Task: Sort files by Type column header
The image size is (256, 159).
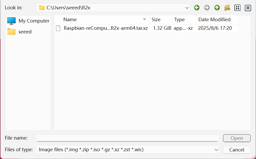Action: pyautogui.click(x=180, y=19)
